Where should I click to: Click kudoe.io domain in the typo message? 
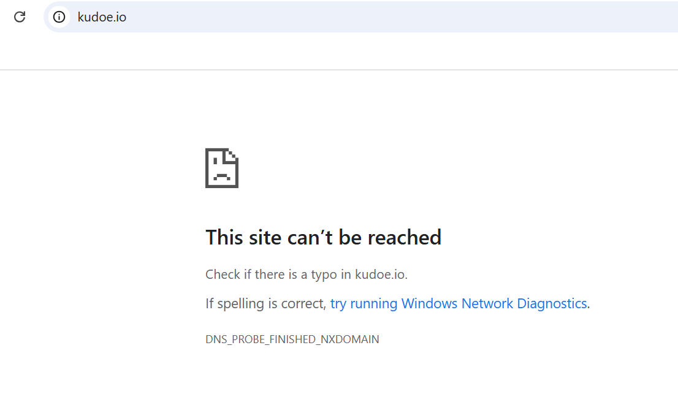[379, 275]
